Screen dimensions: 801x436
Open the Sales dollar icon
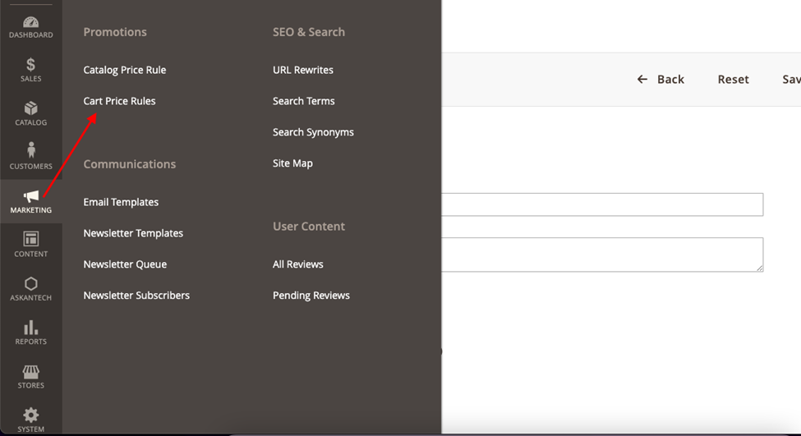30,64
